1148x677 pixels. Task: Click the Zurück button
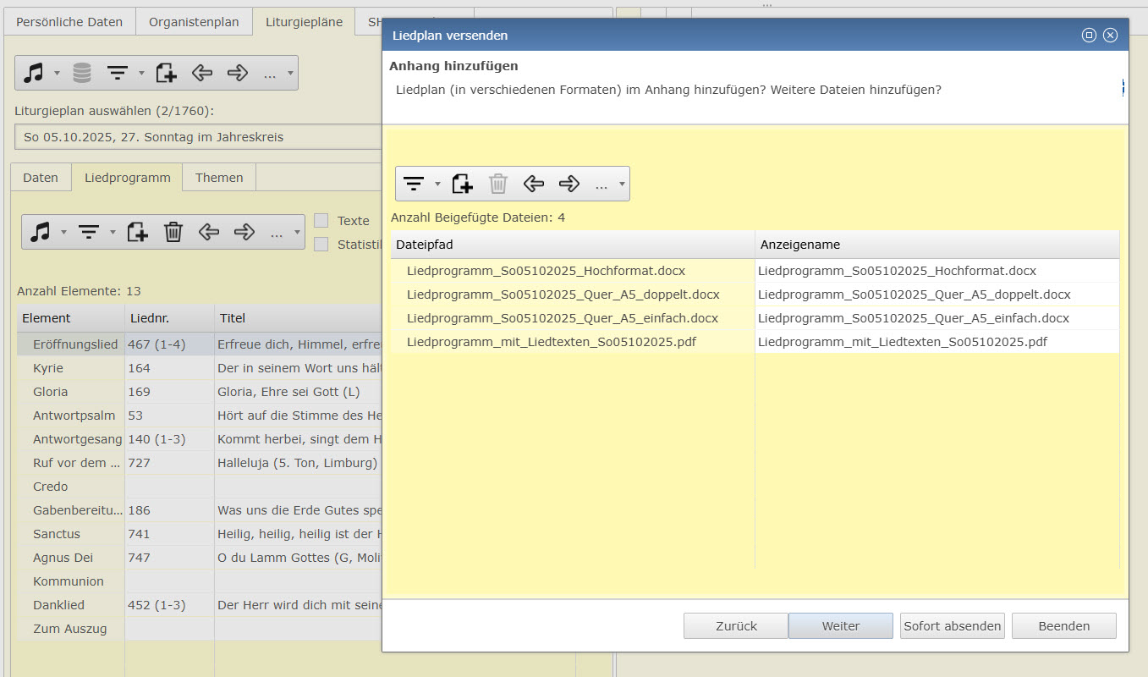tap(736, 626)
